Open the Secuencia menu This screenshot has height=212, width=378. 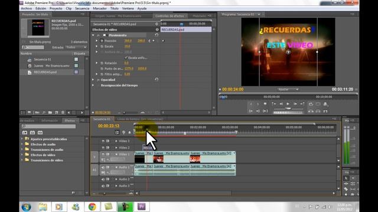[82, 8]
